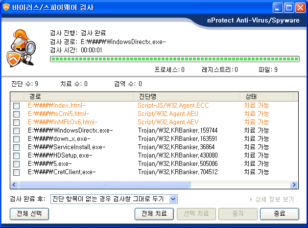Image resolution: width=308 pixels, height=228 pixels.
Task: Select Trojan/W32.KRBanker.505086 entry
Action: 178,163
